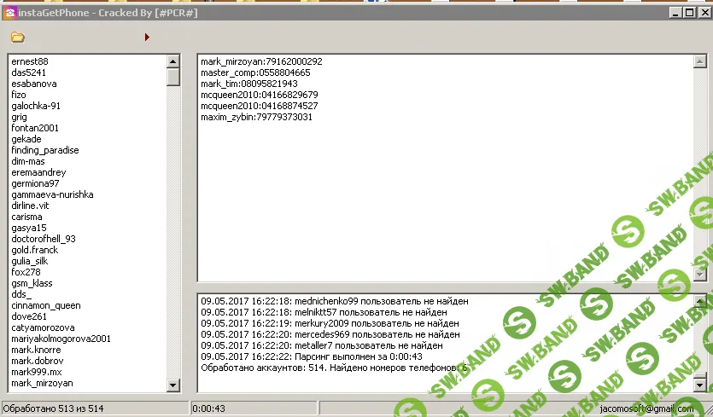Select account mariyakolmogorova2001 in the list

pyautogui.click(x=61, y=339)
